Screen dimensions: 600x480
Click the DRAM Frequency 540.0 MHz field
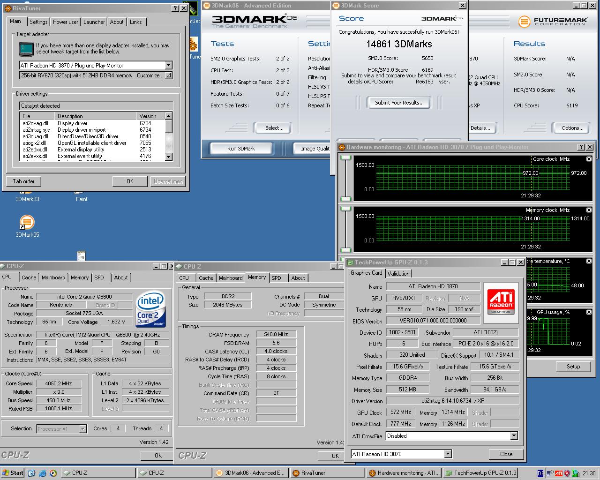point(276,335)
